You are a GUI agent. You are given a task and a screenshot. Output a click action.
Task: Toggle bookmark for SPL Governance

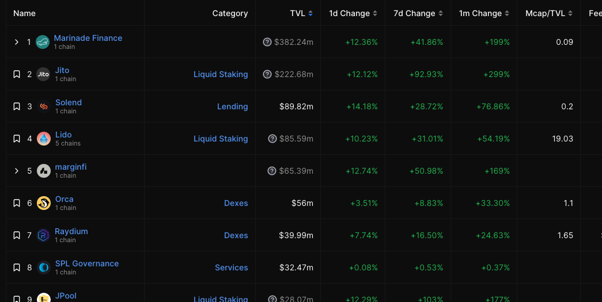coord(17,267)
